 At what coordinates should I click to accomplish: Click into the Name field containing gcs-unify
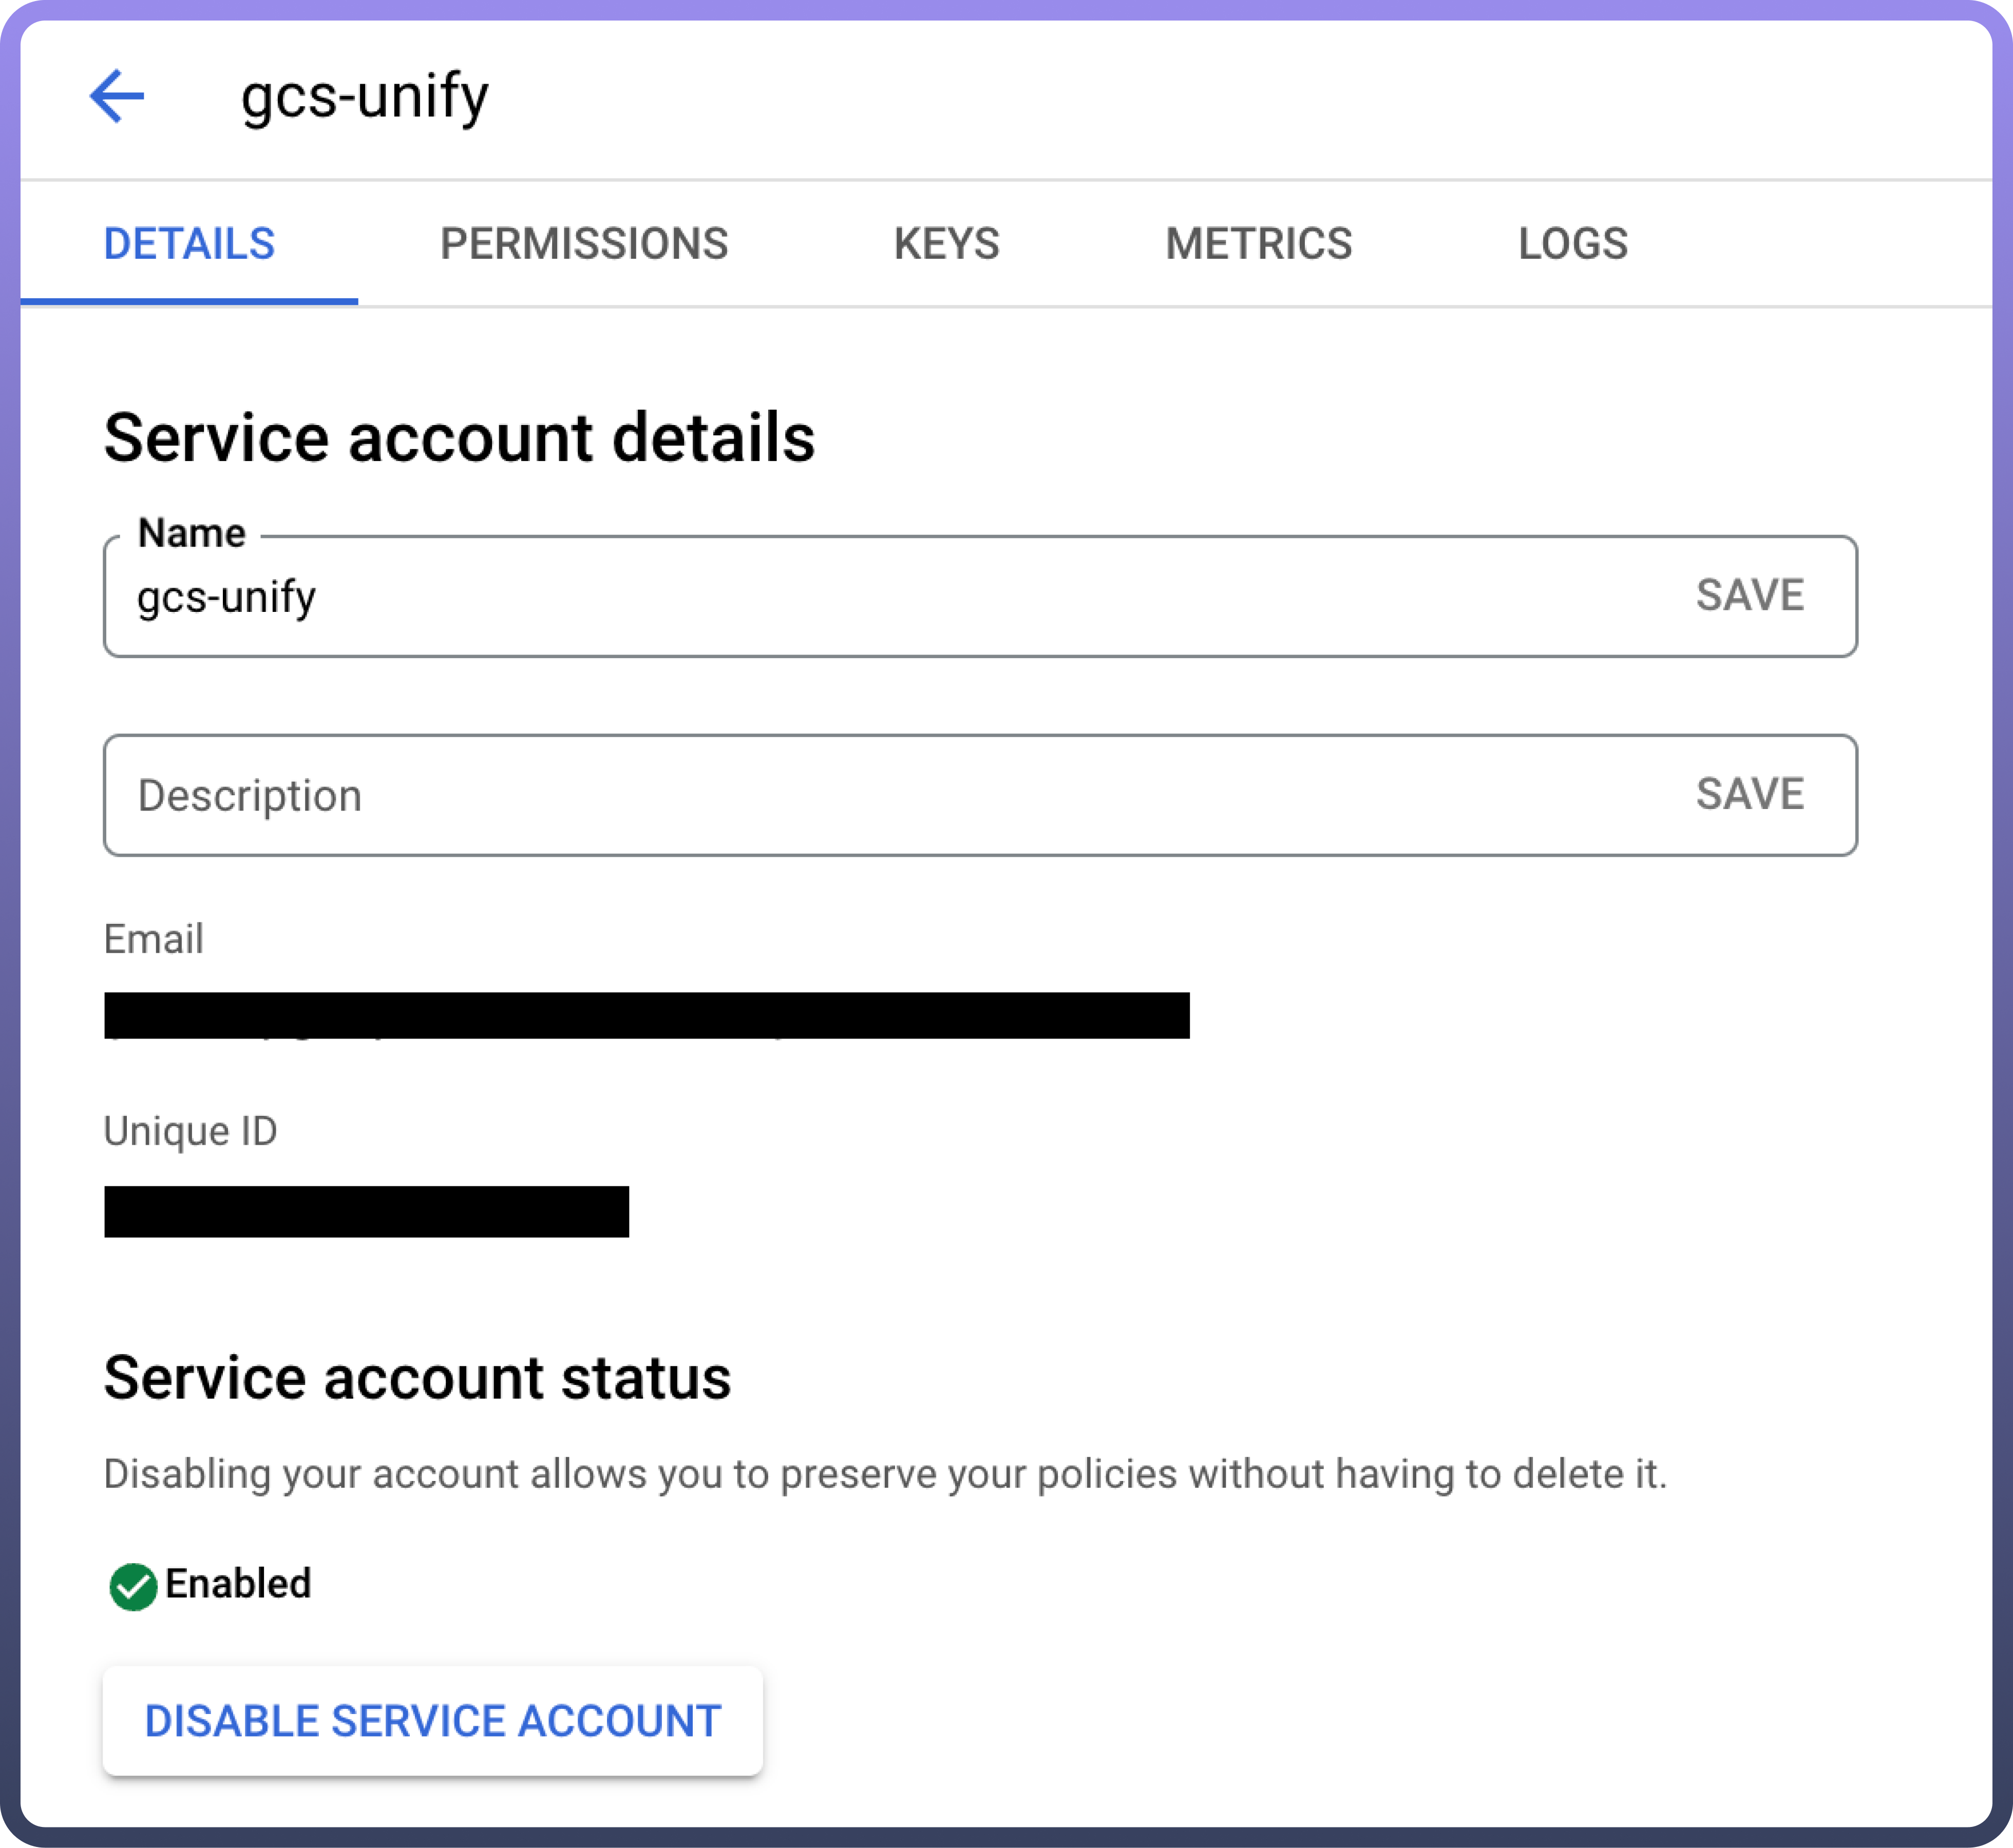coord(801,597)
